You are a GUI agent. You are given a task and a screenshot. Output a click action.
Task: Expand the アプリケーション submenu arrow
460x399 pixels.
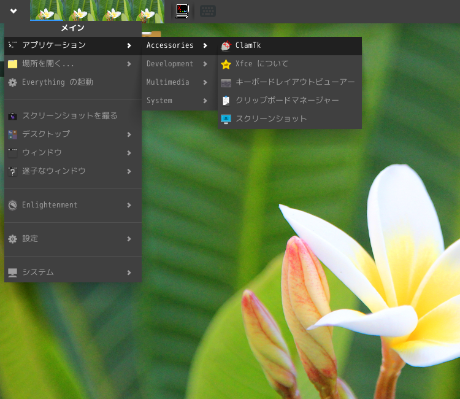(x=129, y=45)
